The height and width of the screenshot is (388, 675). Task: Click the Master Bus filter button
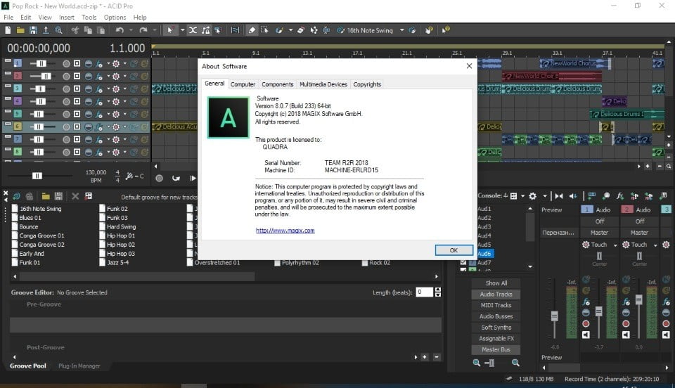pyautogui.click(x=496, y=350)
